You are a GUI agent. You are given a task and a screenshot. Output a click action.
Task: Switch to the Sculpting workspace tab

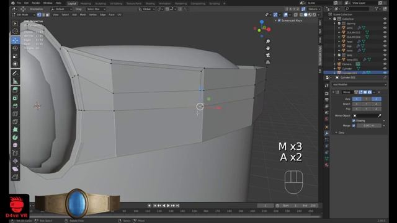pyautogui.click(x=100, y=4)
